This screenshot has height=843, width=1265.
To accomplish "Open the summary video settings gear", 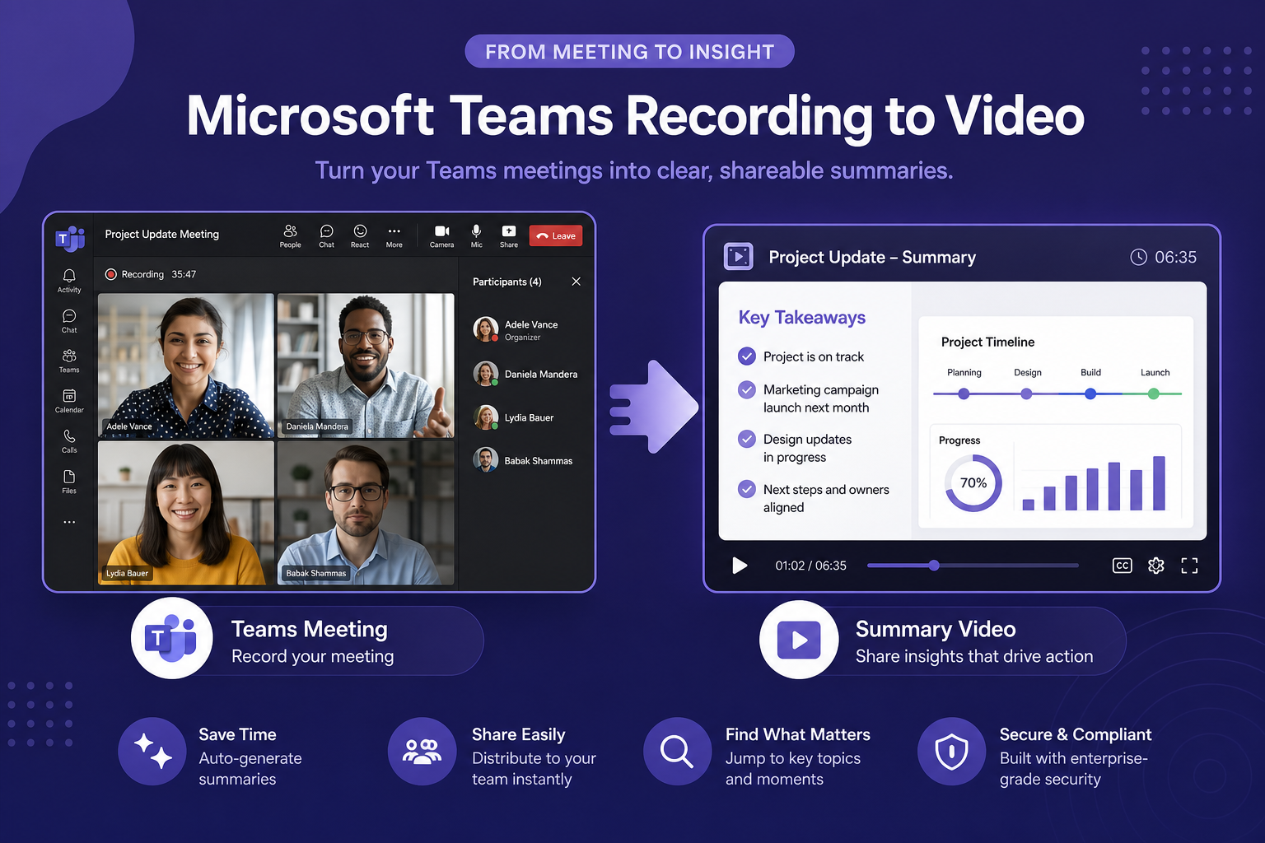I will [x=1155, y=566].
